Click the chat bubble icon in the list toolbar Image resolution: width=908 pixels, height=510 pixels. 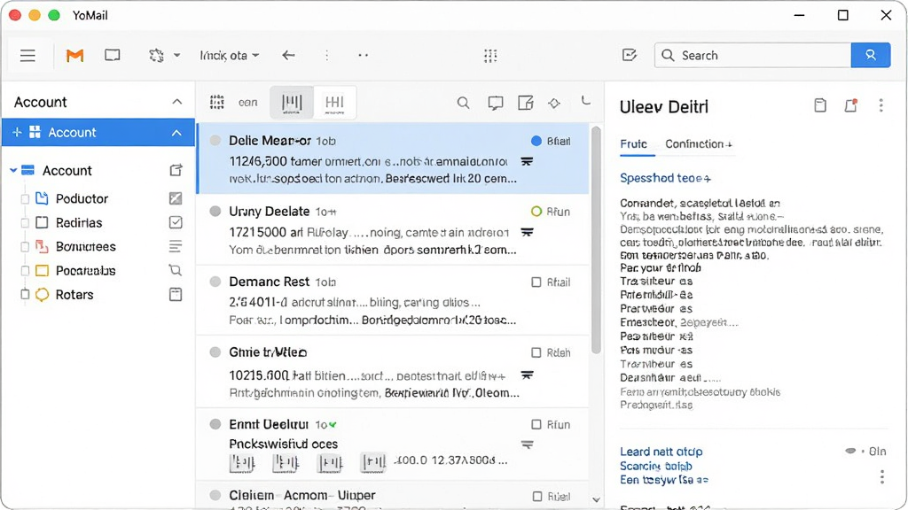tap(495, 103)
